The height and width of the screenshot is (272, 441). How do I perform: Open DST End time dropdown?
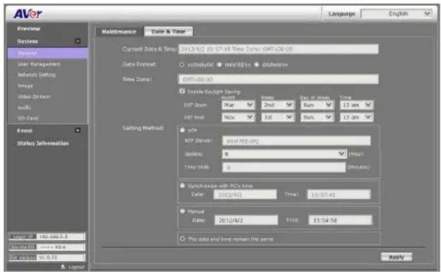coord(357,117)
